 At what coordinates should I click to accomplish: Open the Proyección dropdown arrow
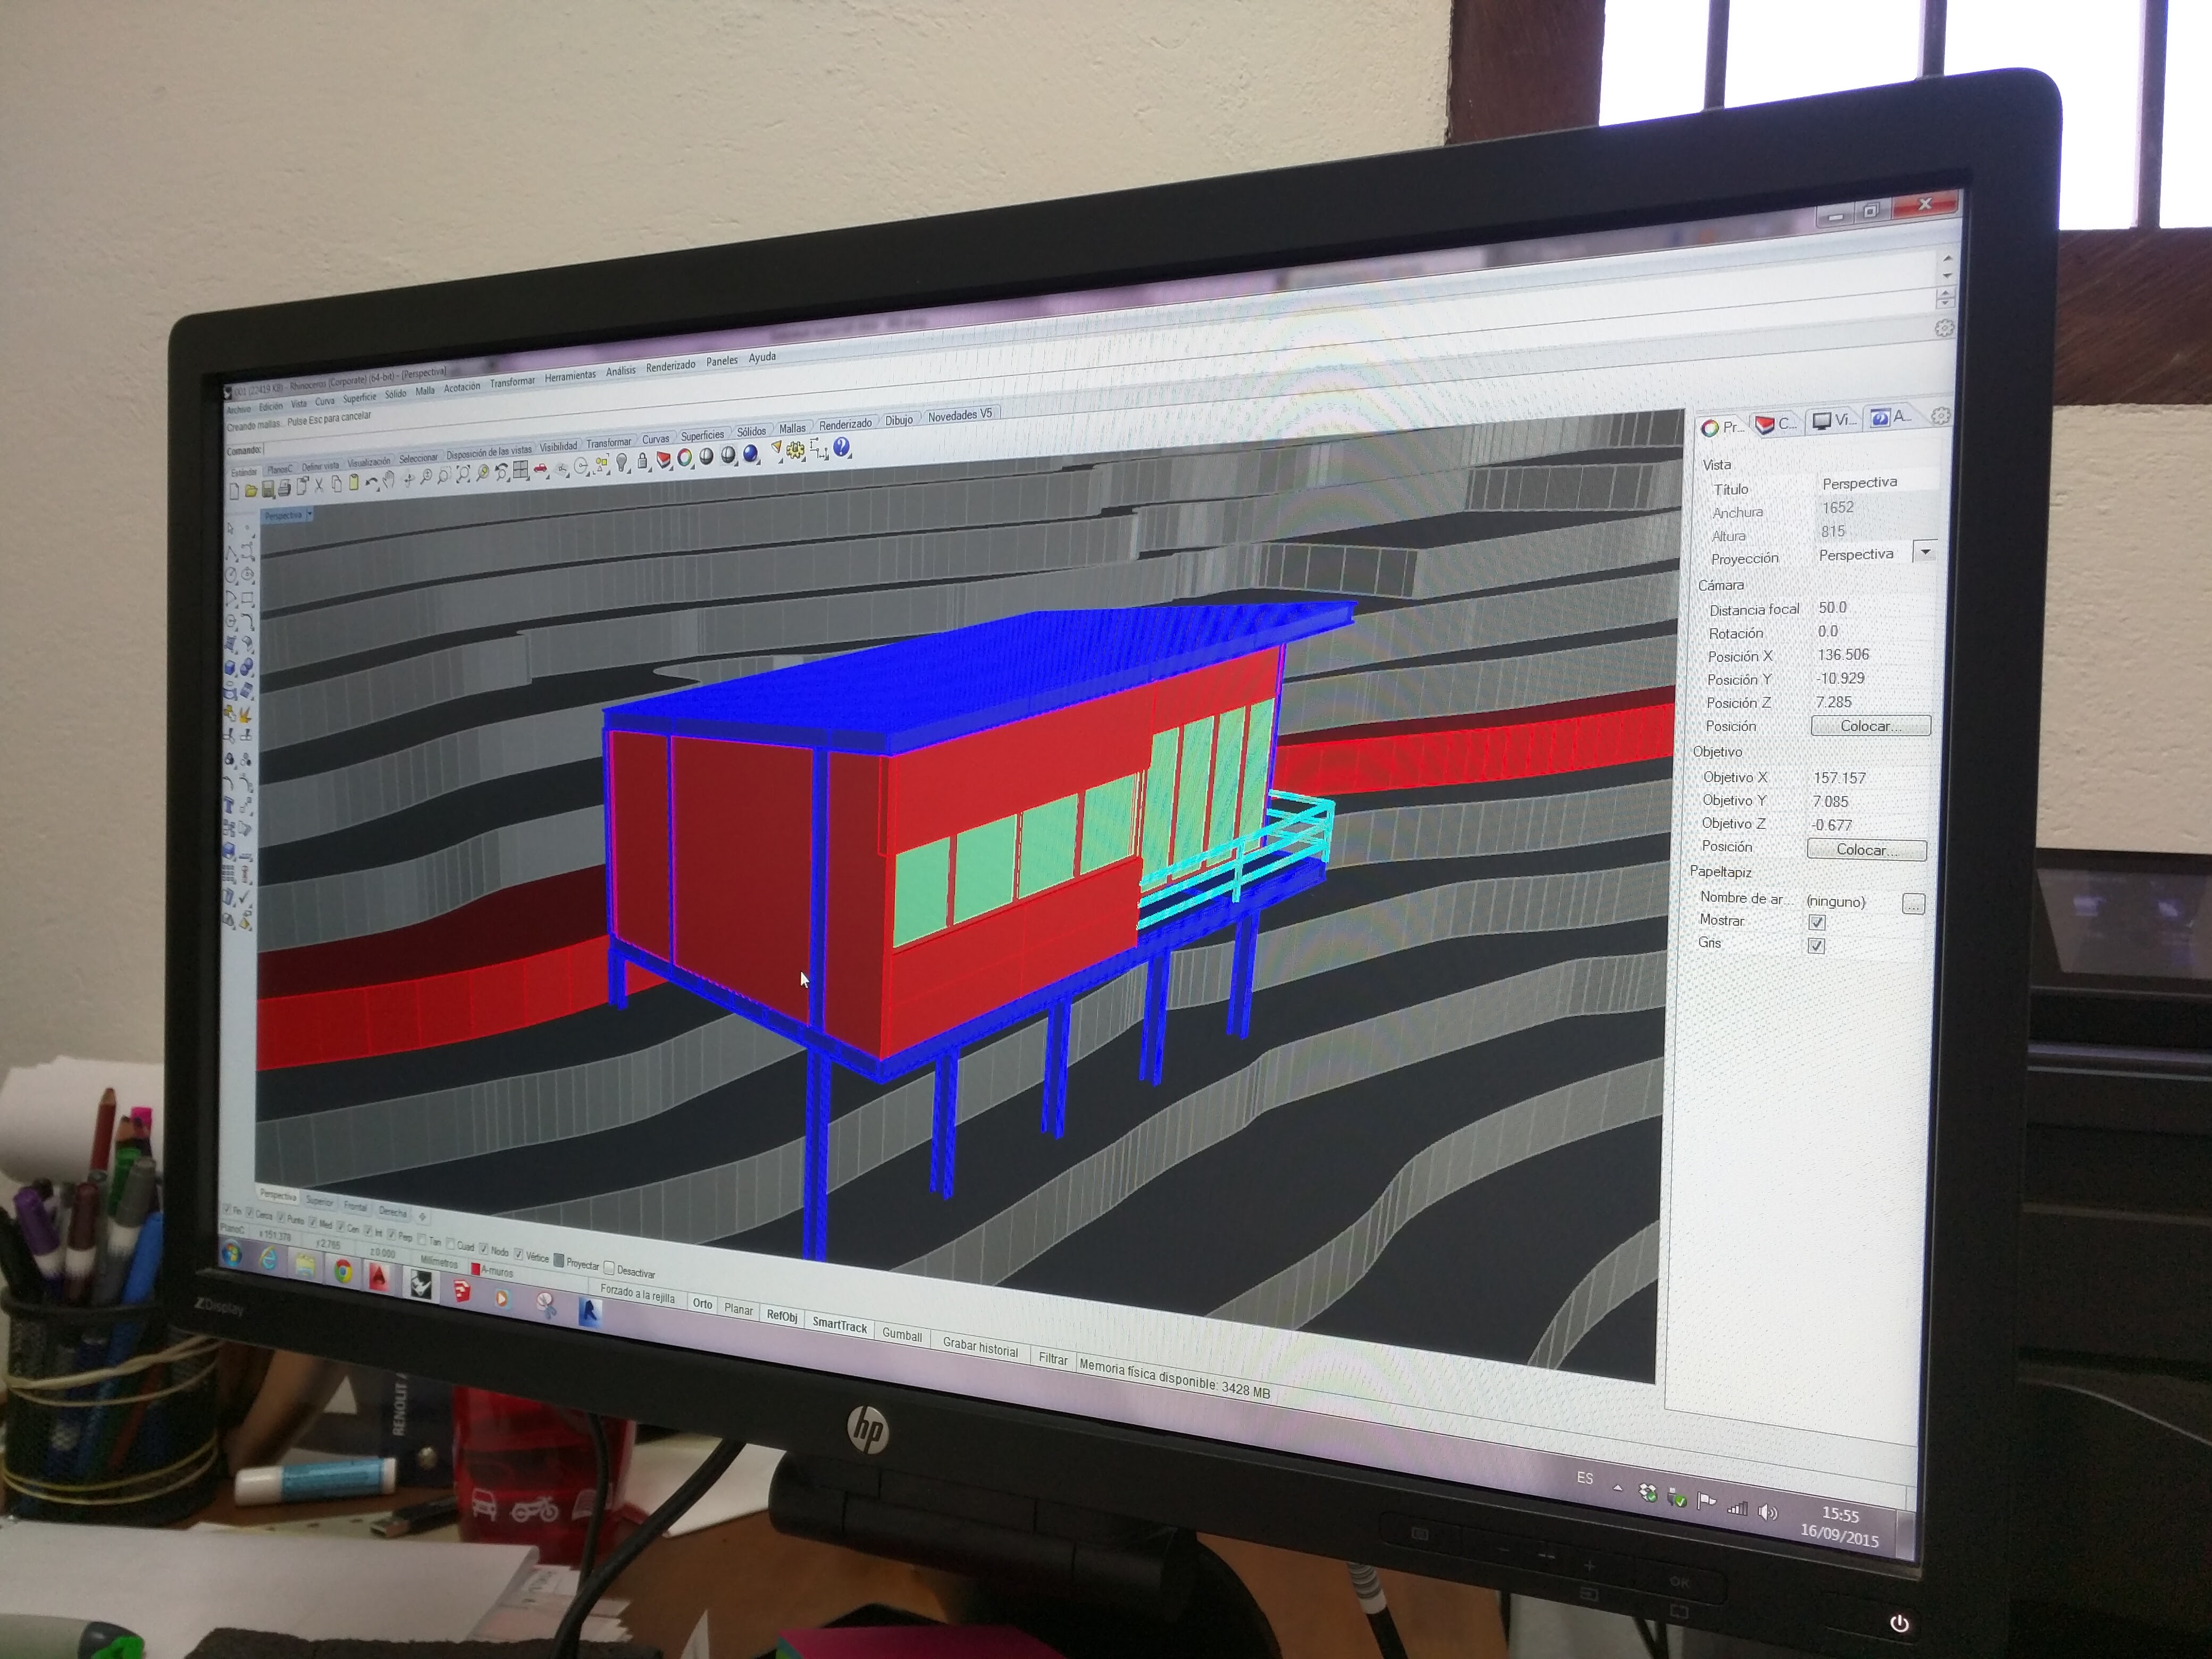(x=1925, y=552)
